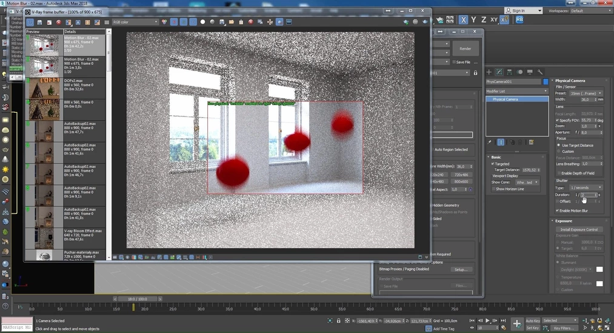Image resolution: width=614 pixels, height=333 pixels.
Task: Enable X axis constraint
Action: [463, 19]
